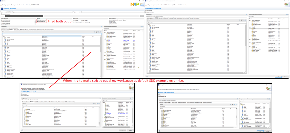Click expand-all icon in SDK Wizard selection summary header

coord(141,26)
